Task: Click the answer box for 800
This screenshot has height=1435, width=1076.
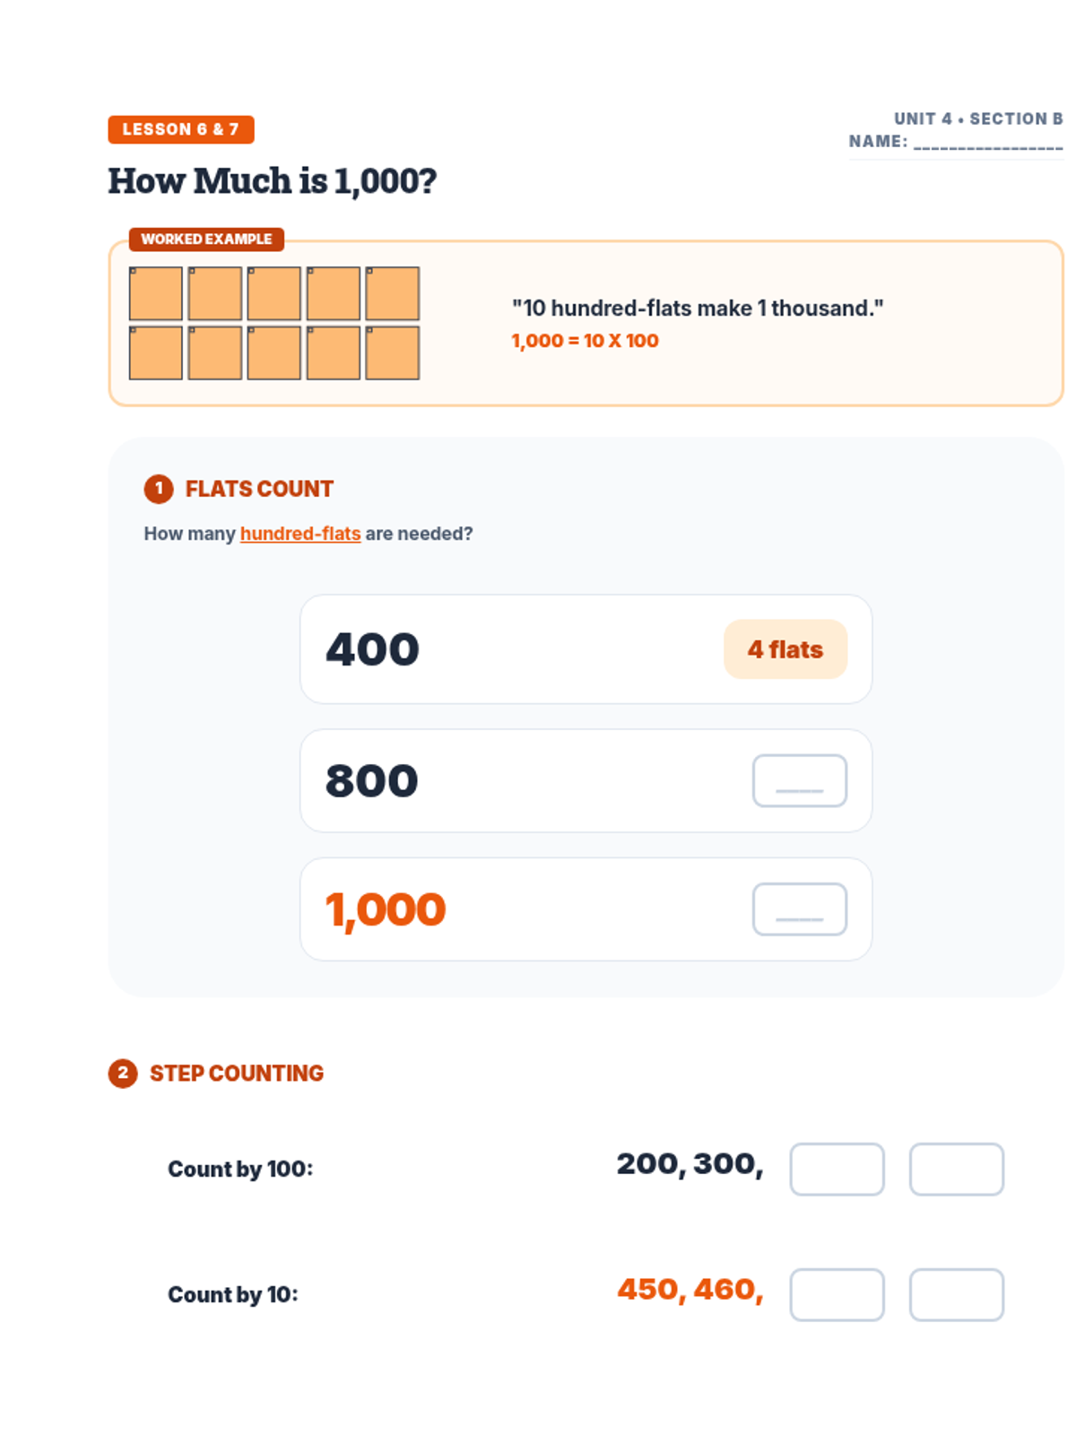Action: point(799,780)
